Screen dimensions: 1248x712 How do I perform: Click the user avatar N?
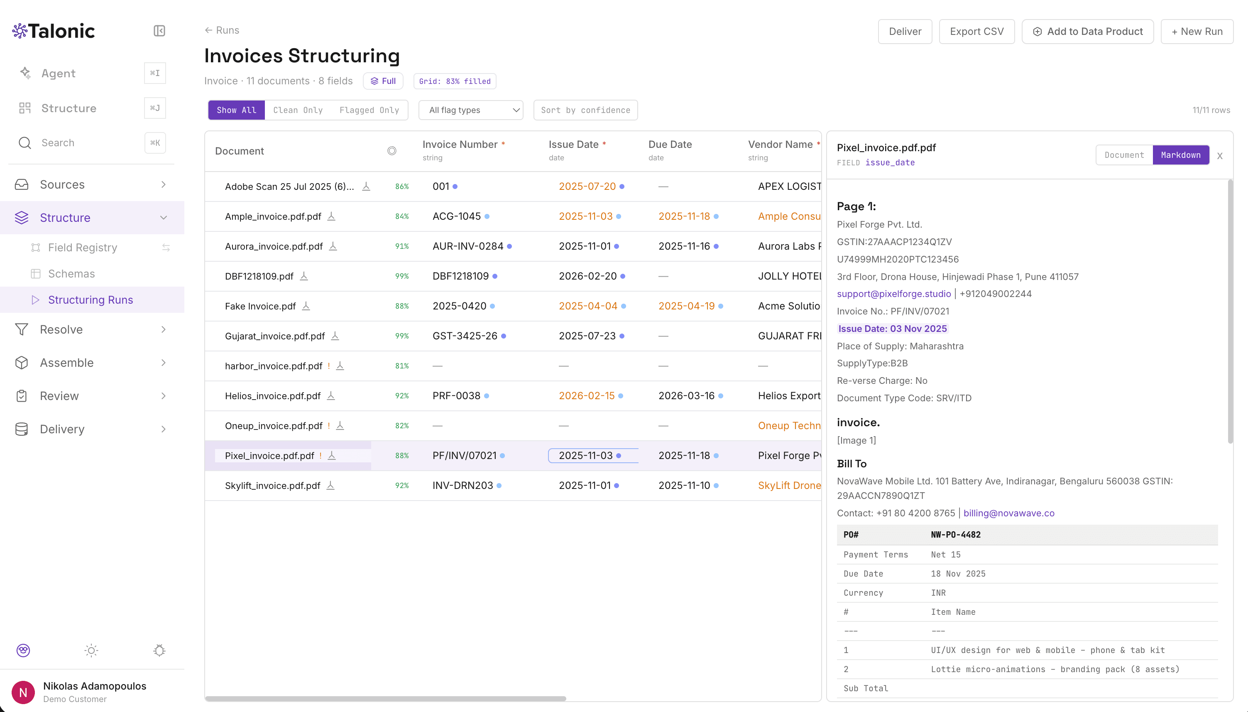point(23,692)
